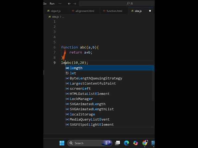
Task: Click the function keyword on line 6
Action: point(69,47)
